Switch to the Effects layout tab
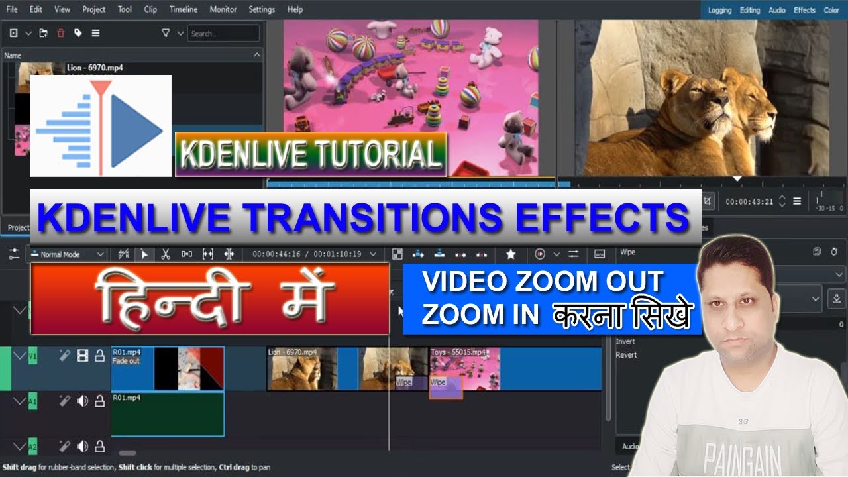Screen dimensions: 848x477 click(x=804, y=10)
